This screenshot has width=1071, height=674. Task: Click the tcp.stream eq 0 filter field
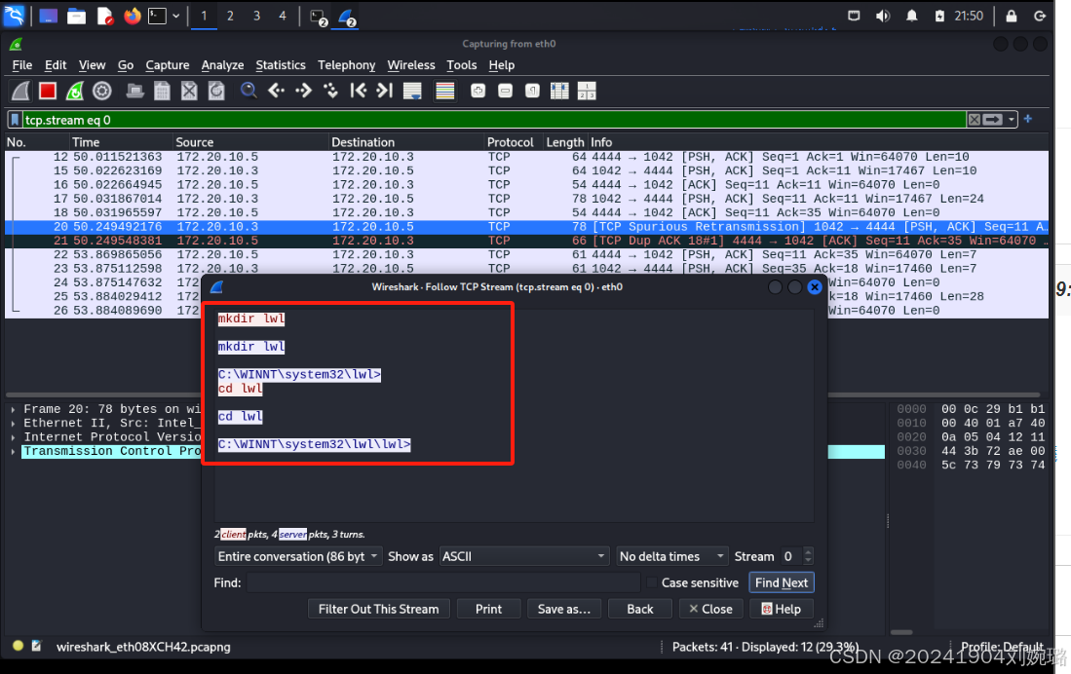click(493, 120)
